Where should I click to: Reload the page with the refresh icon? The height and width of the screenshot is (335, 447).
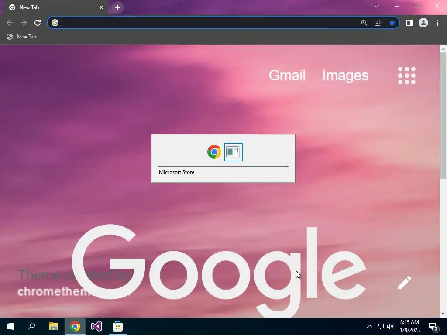[38, 23]
